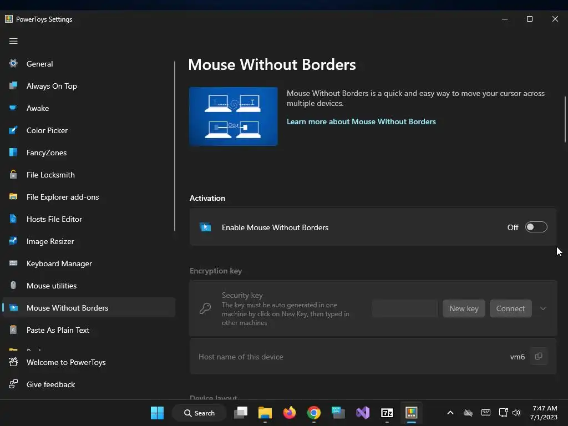568x426 pixels.
Task: Expand the Security key options chevron
Action: tap(542, 308)
